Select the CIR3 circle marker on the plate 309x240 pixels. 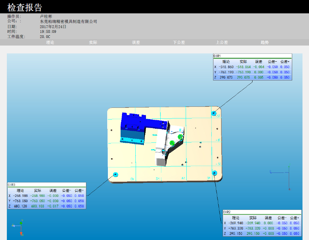coord(115,174)
